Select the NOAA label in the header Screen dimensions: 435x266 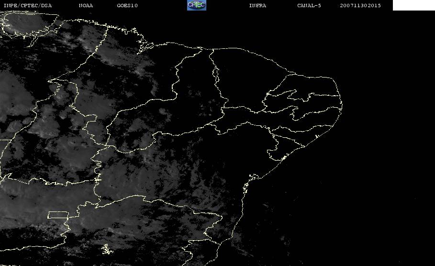click(86, 6)
